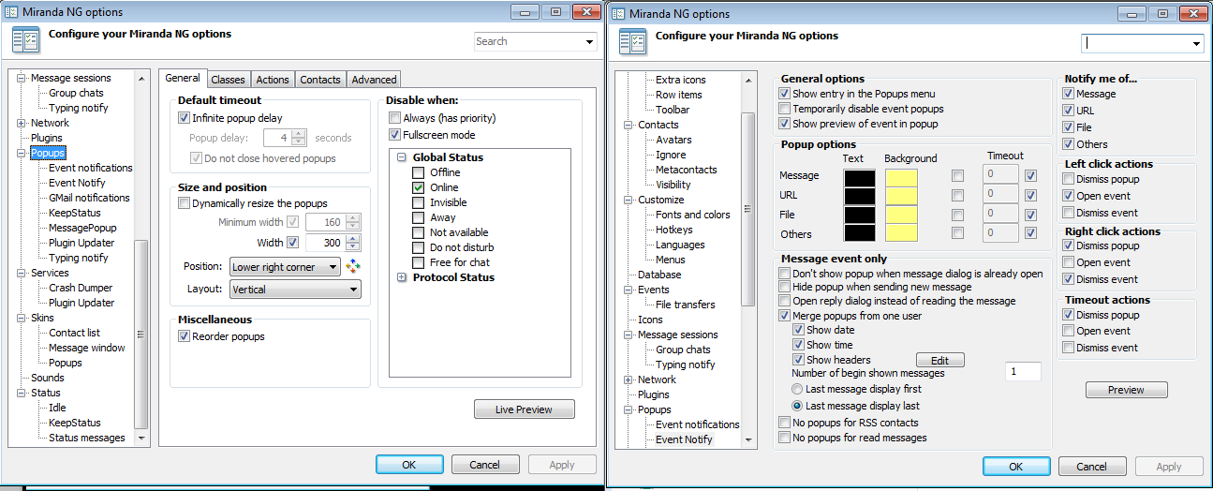The width and height of the screenshot is (1213, 491).
Task: Toggle Show entry in the Popups menu
Action: [785, 94]
